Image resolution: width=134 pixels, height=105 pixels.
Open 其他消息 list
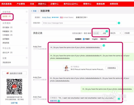coord(6,43)
